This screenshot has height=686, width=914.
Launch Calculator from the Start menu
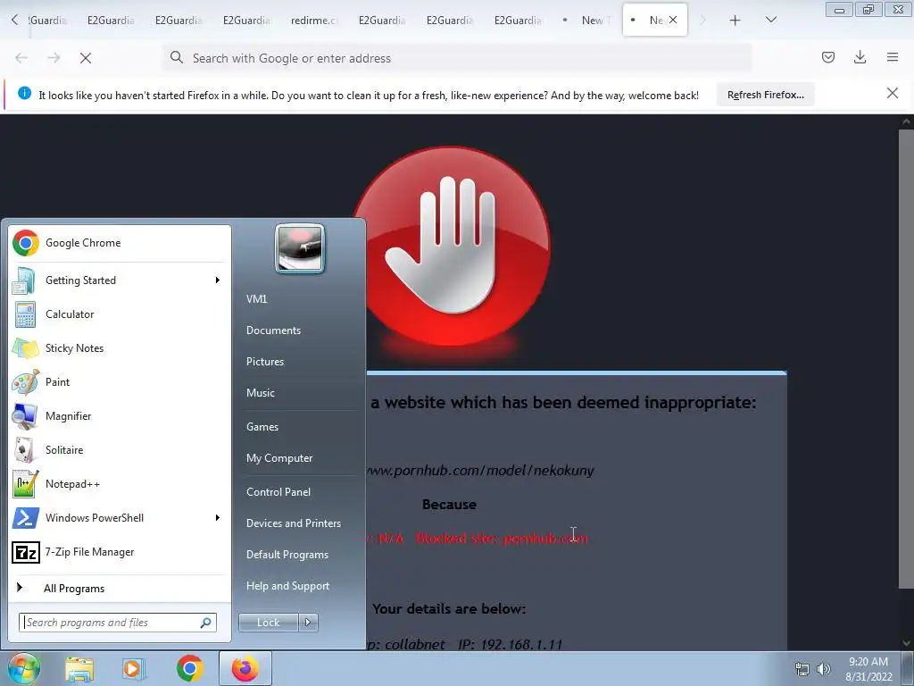[120, 314]
